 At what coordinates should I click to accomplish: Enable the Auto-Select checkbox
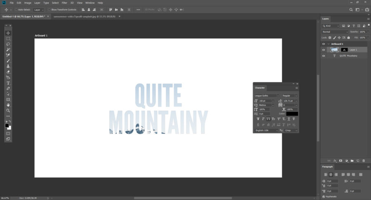pyautogui.click(x=16, y=10)
